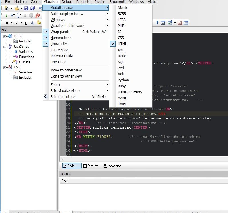Select Python as parse mode
Screen dimensions: 228x213
click(x=123, y=80)
